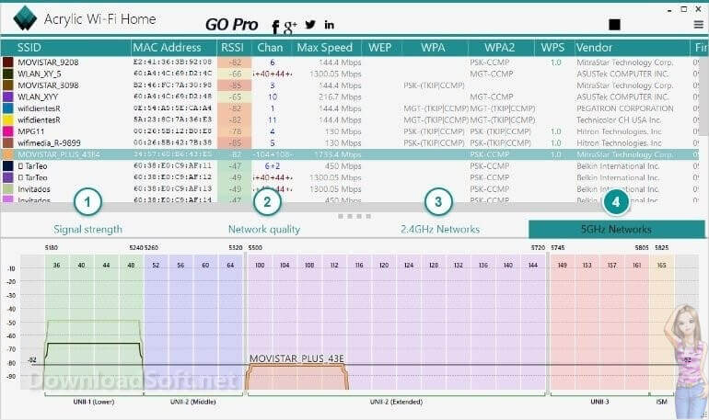Click color swatch of MOVISTAR_3098

[8, 85]
